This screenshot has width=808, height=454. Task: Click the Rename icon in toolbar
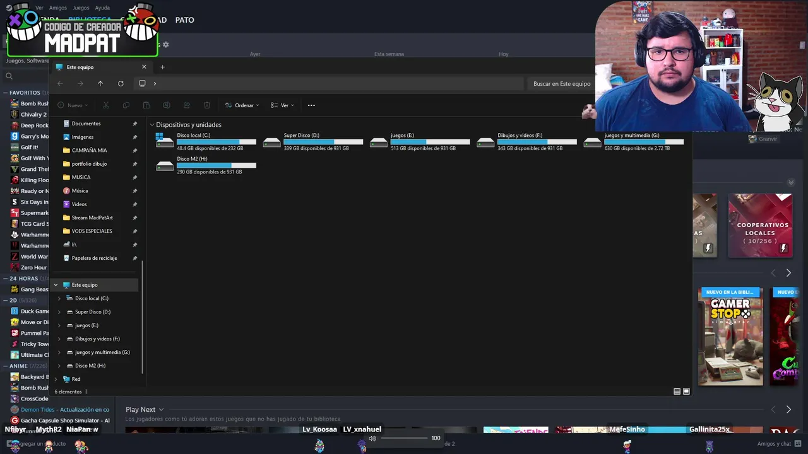coord(167,105)
